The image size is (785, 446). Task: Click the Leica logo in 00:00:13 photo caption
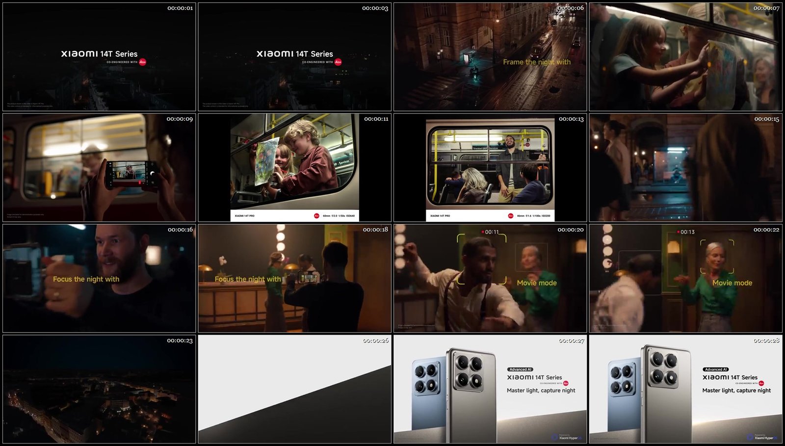pyautogui.click(x=511, y=216)
